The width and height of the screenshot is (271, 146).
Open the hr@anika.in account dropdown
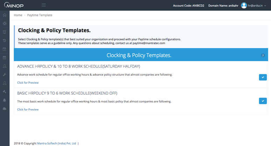tap(258, 6)
